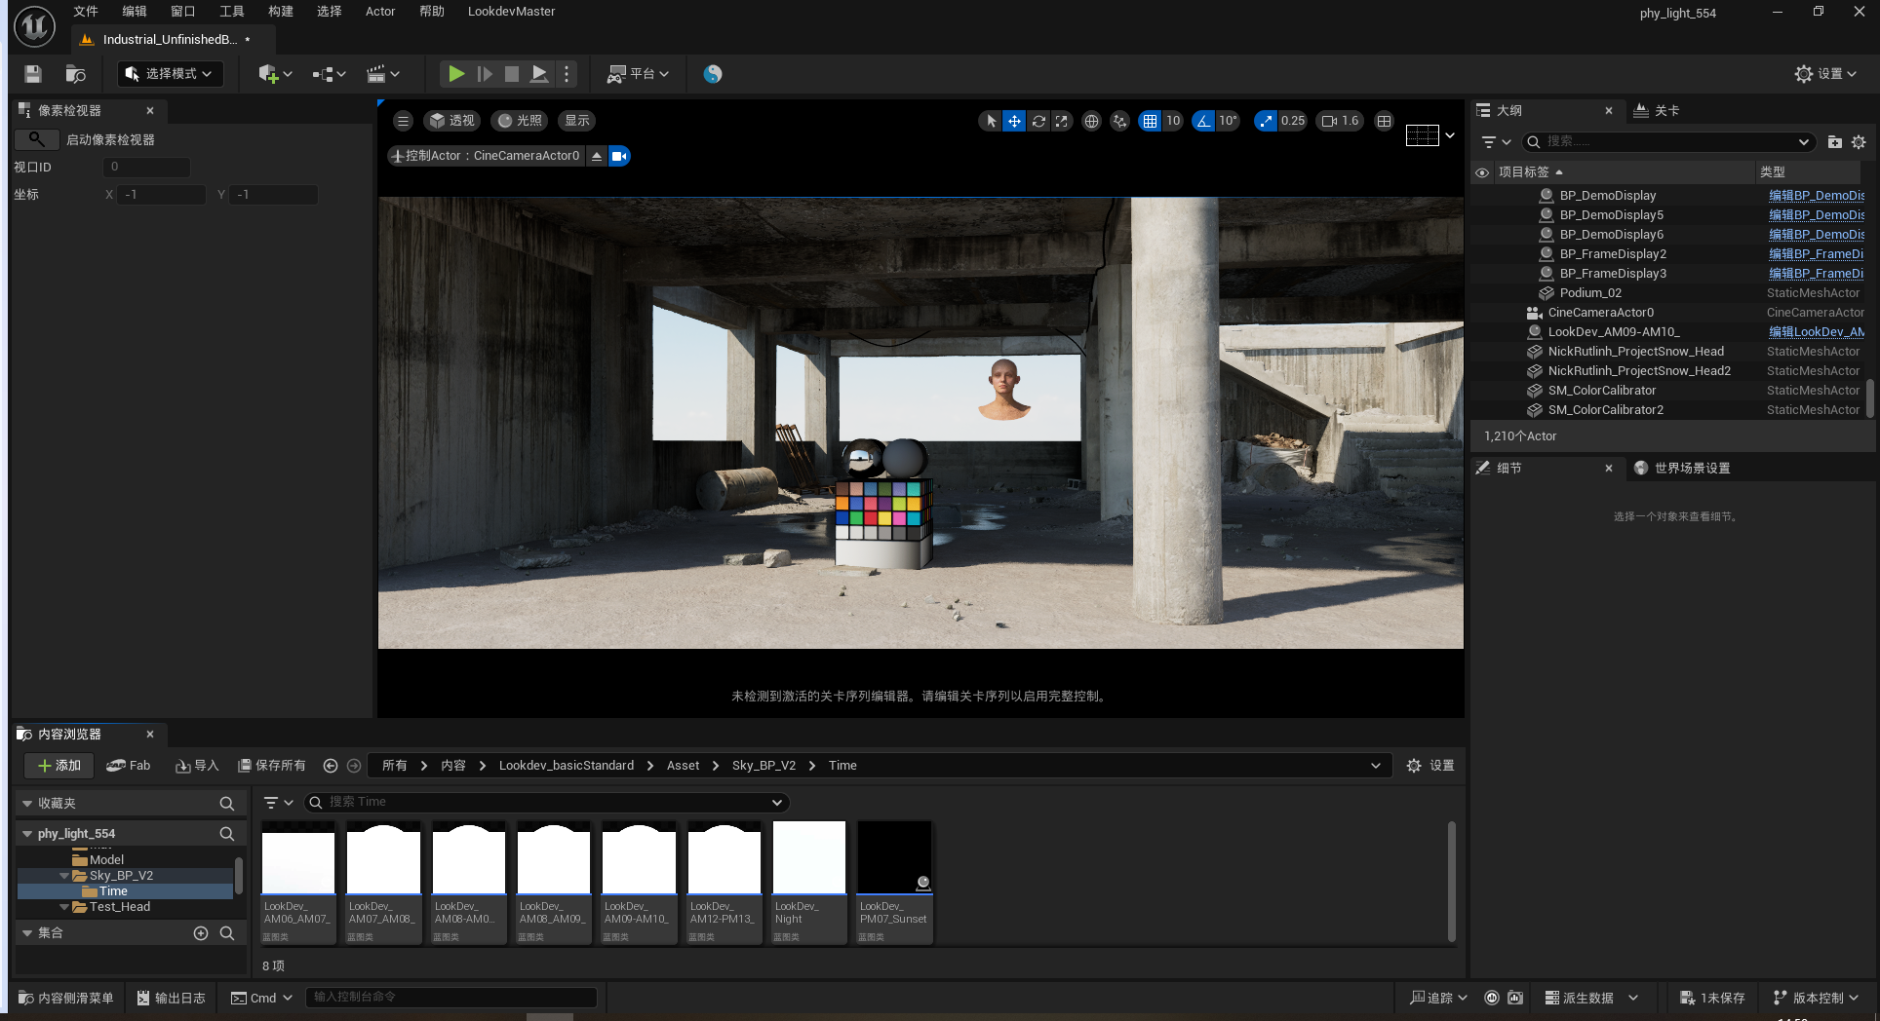
Task: Save the current level with disk icon
Action: coord(33,74)
